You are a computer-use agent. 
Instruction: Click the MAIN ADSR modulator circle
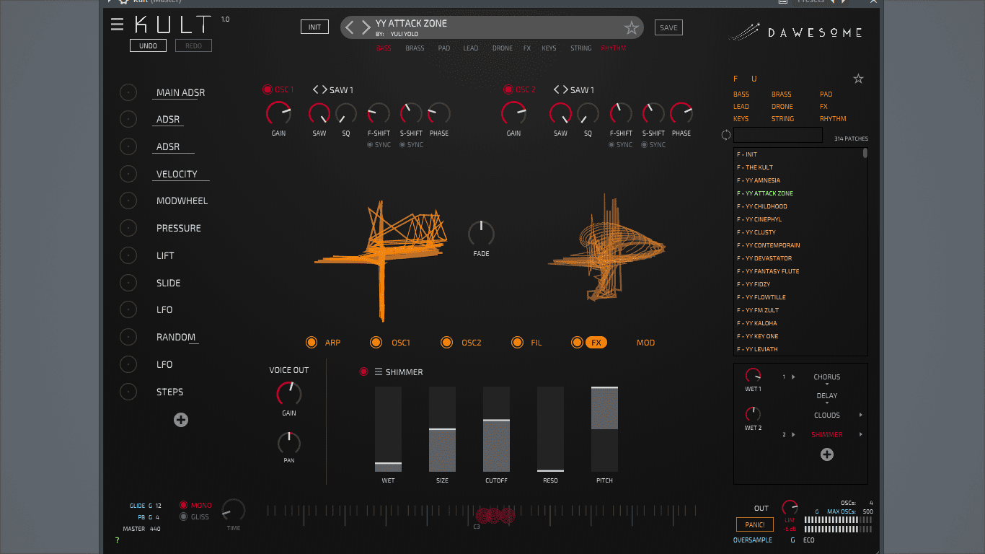[x=128, y=92]
